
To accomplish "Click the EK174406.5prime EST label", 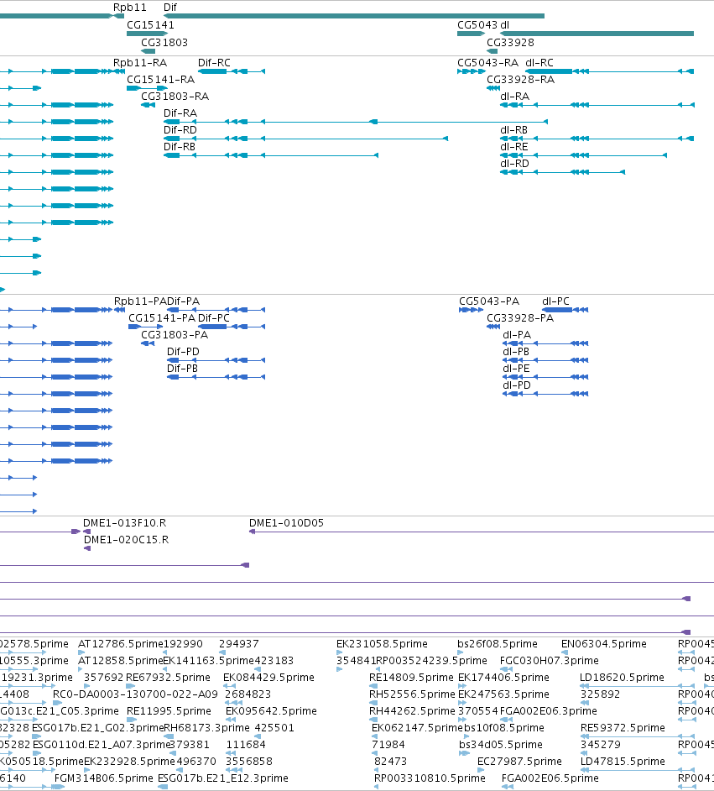I will point(503,677).
